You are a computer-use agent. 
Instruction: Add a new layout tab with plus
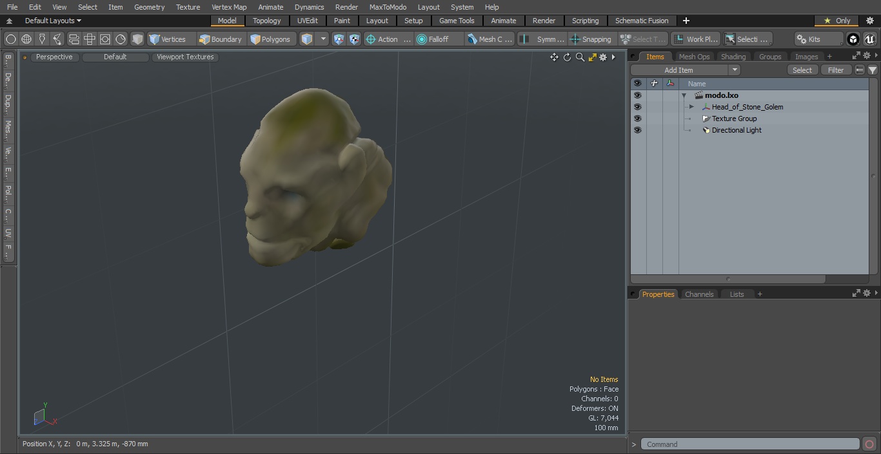pos(686,21)
